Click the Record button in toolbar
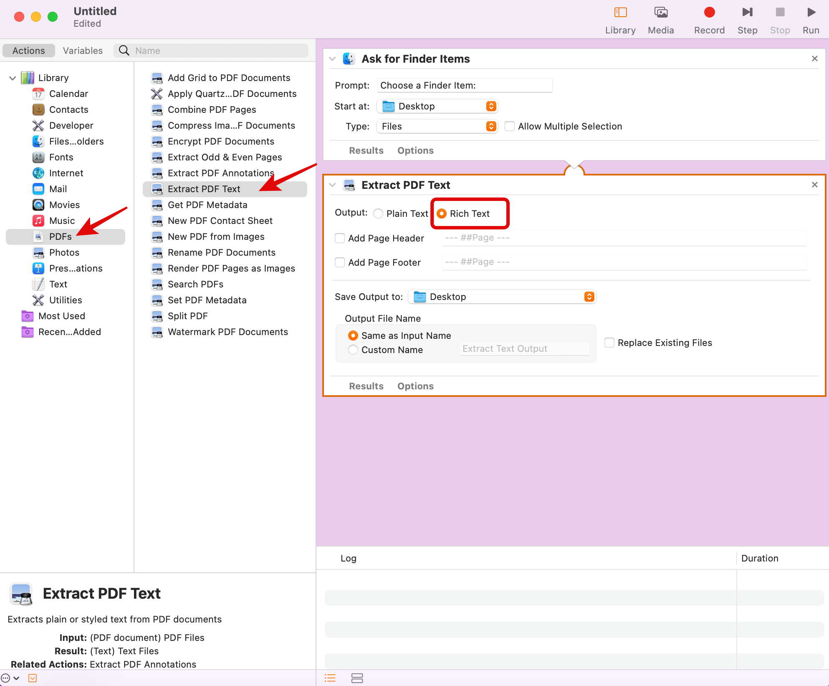This screenshot has height=686, width=829. [709, 13]
